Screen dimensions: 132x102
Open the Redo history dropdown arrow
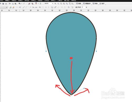tap(26, 4)
